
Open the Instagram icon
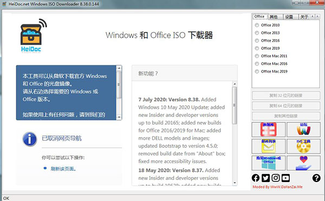coord(276,178)
